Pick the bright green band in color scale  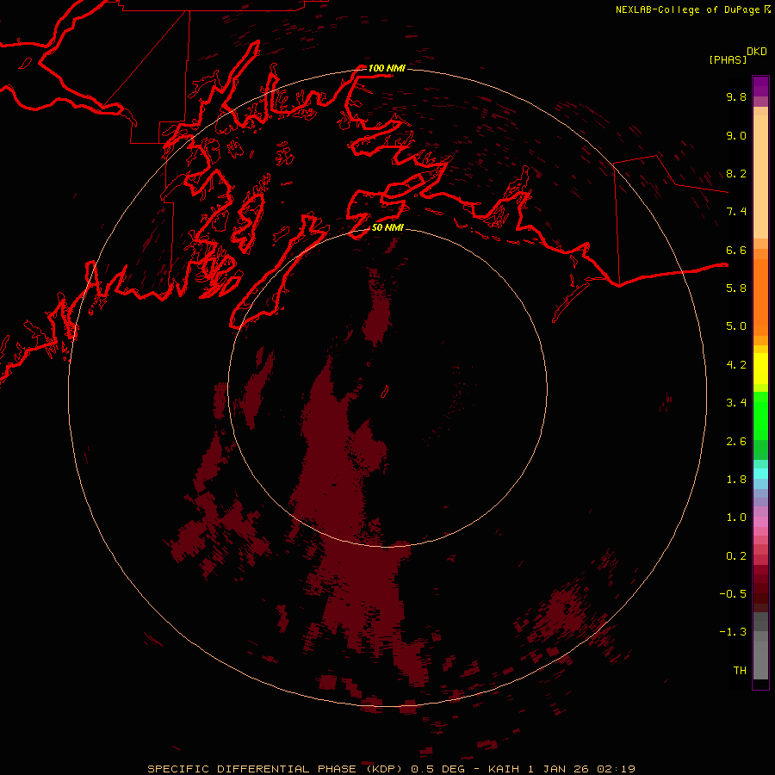click(x=760, y=416)
